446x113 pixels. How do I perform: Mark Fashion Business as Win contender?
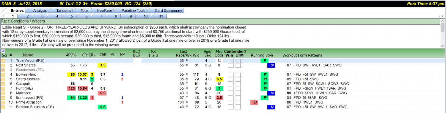(x=230, y=107)
